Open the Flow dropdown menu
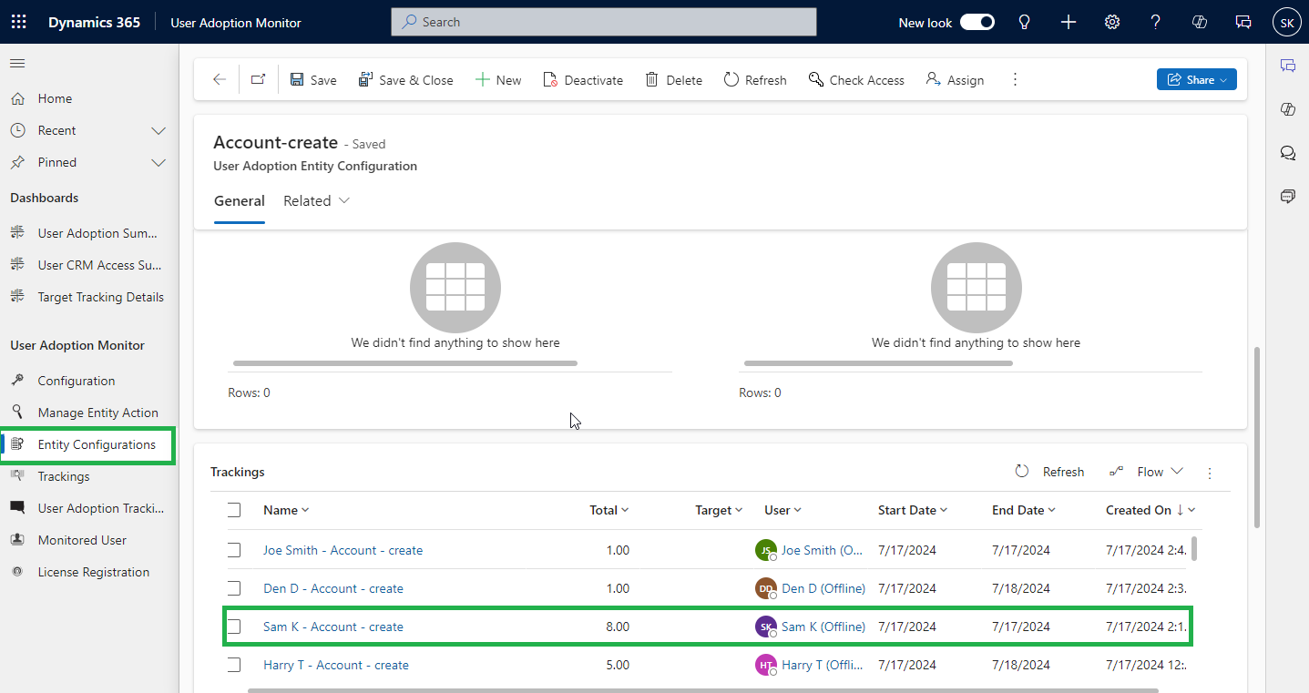The height and width of the screenshot is (693, 1309). point(1146,472)
